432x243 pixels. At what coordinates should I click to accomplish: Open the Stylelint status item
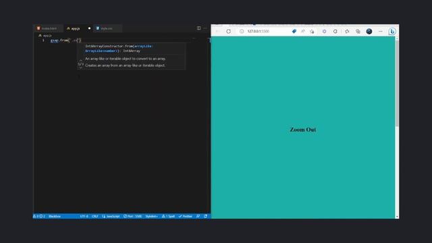point(151,216)
